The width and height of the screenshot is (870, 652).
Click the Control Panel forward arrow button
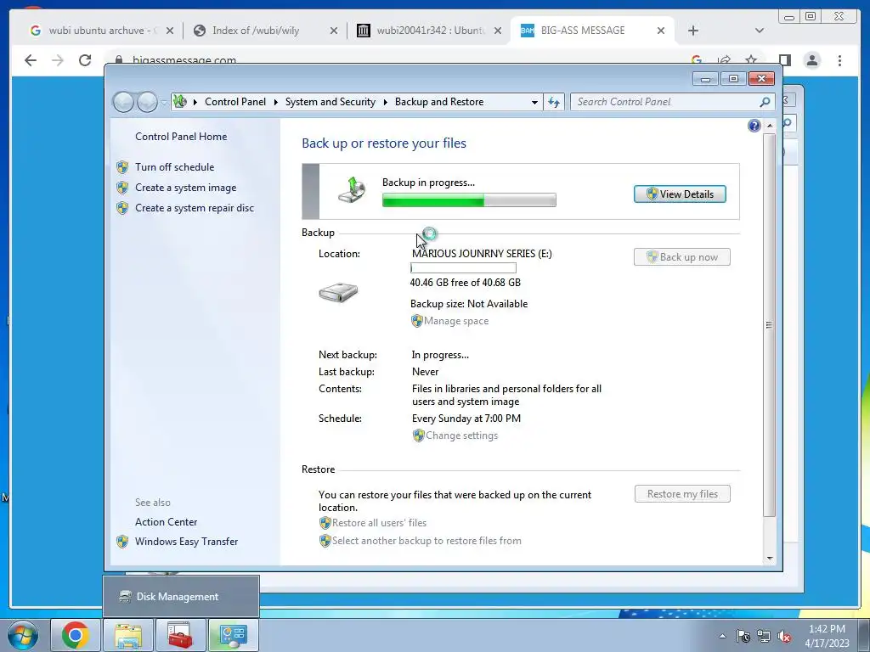point(147,102)
